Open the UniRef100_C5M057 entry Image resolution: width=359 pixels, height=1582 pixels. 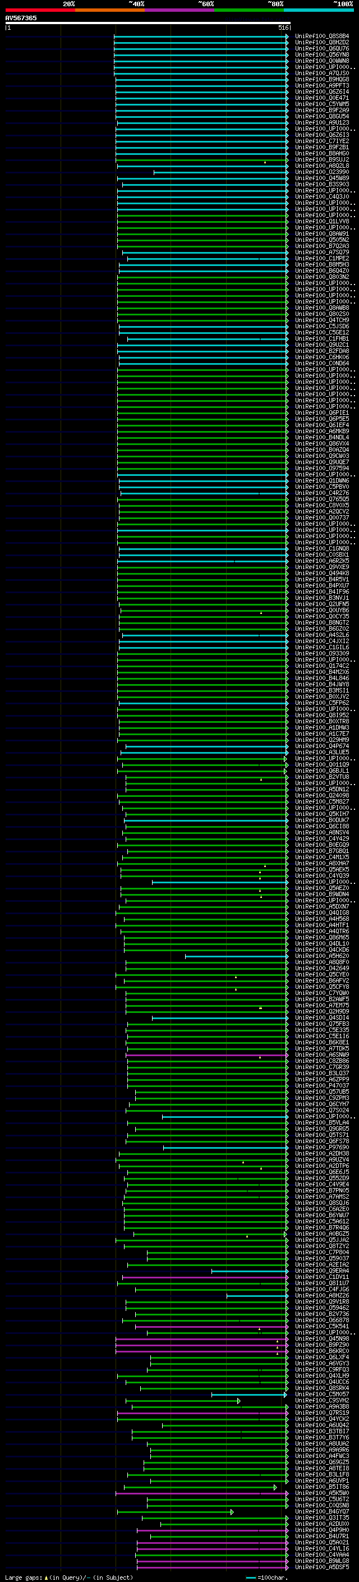(322, 1394)
